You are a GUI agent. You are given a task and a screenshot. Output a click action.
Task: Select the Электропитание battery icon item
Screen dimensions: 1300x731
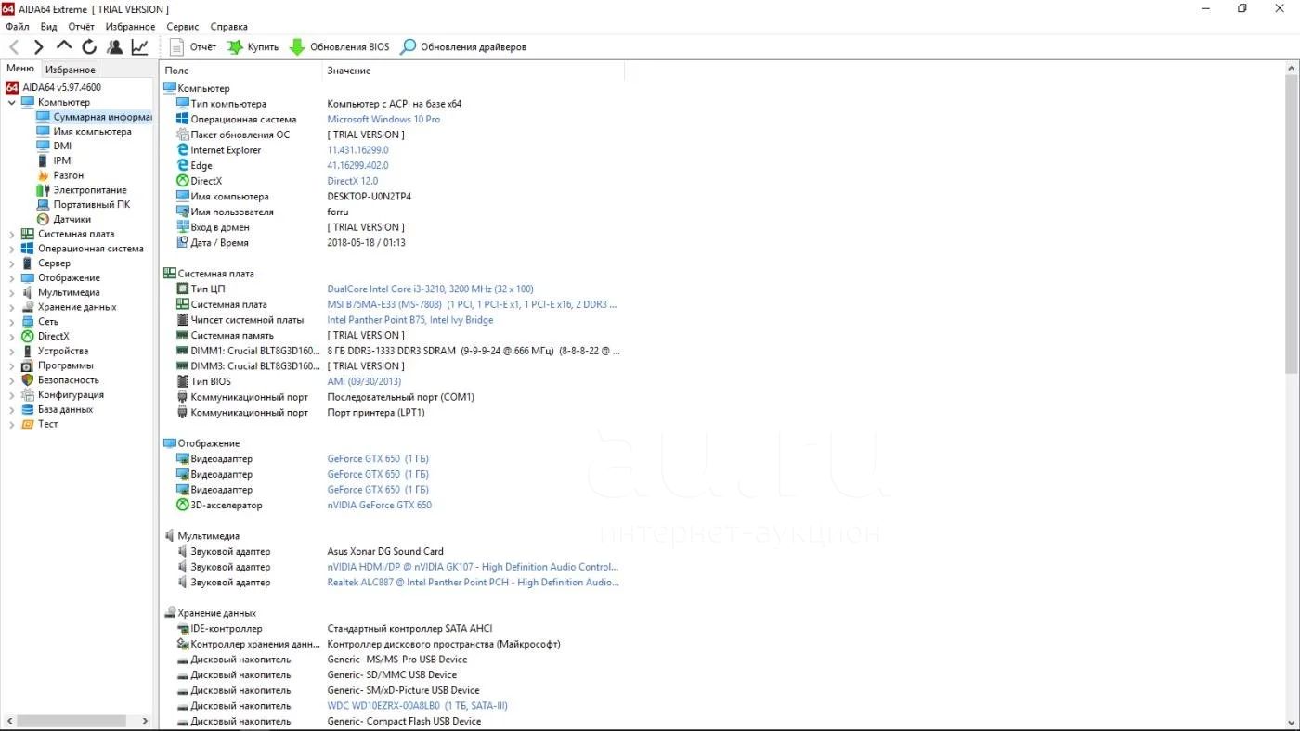[43, 190]
